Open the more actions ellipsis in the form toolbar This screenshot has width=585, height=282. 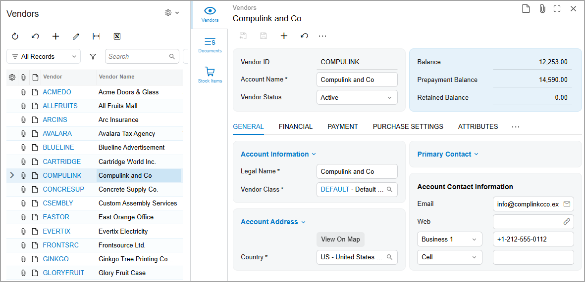pyautogui.click(x=323, y=36)
